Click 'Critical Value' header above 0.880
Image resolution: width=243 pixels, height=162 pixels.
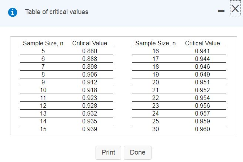tap(90, 43)
